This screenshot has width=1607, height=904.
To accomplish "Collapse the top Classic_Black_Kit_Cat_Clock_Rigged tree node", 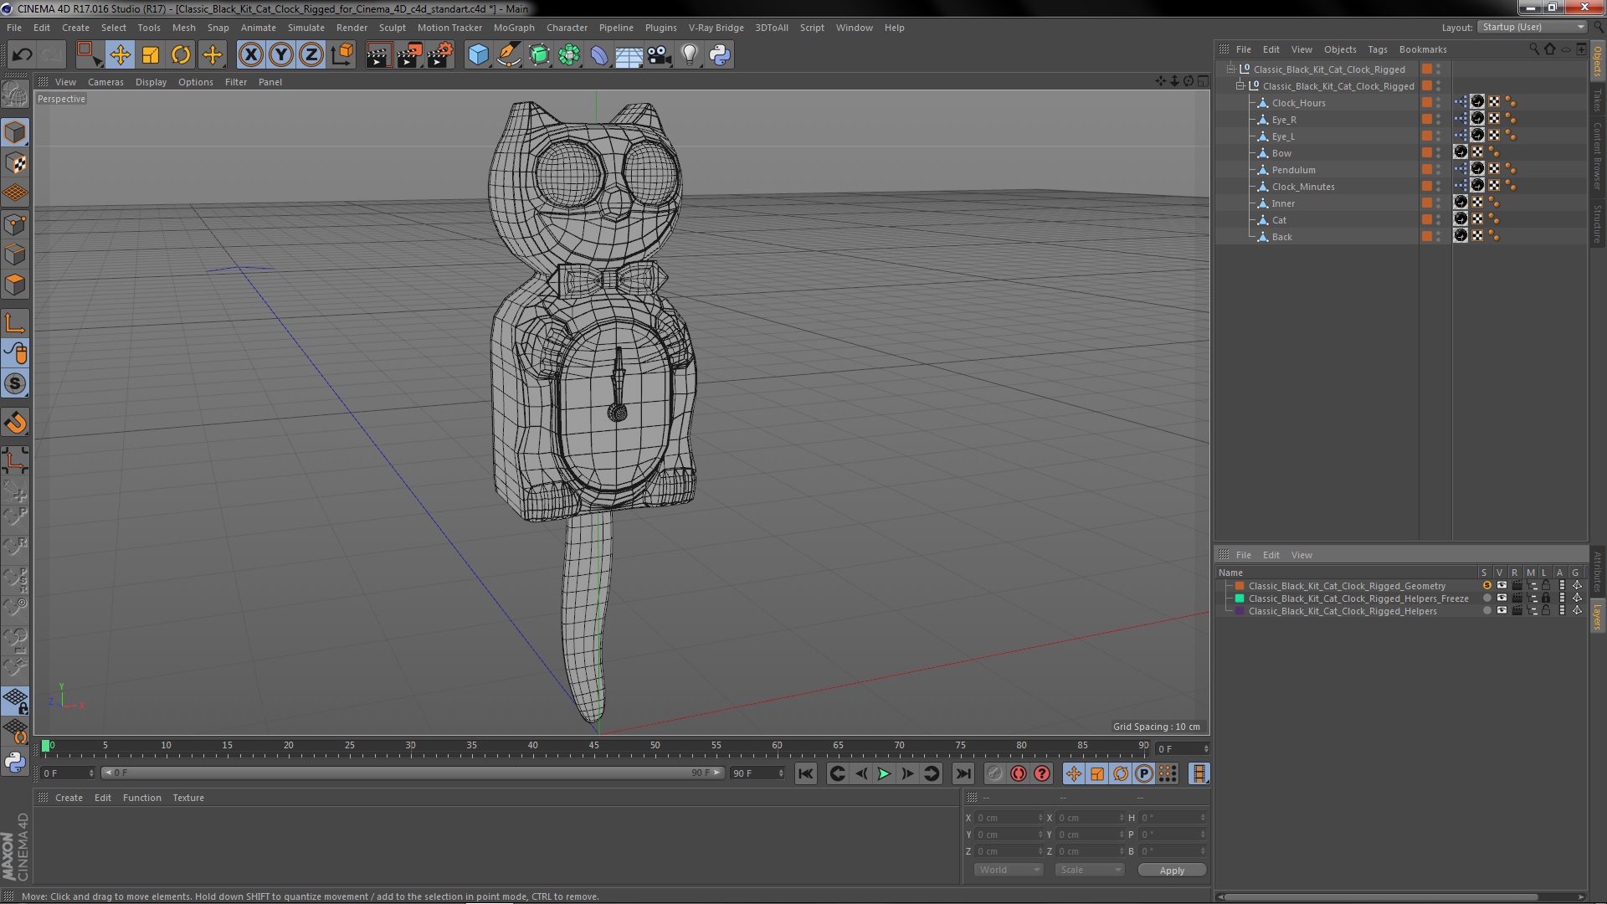I will click(1231, 69).
